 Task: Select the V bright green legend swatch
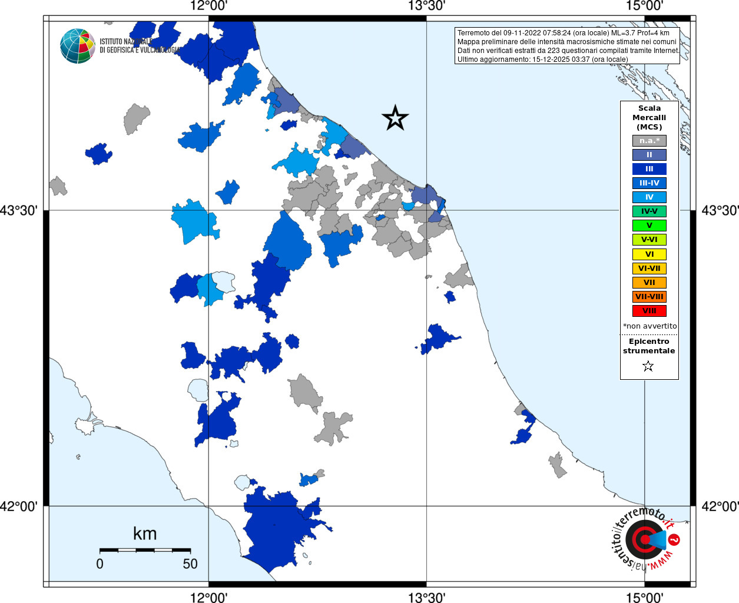pyautogui.click(x=649, y=226)
